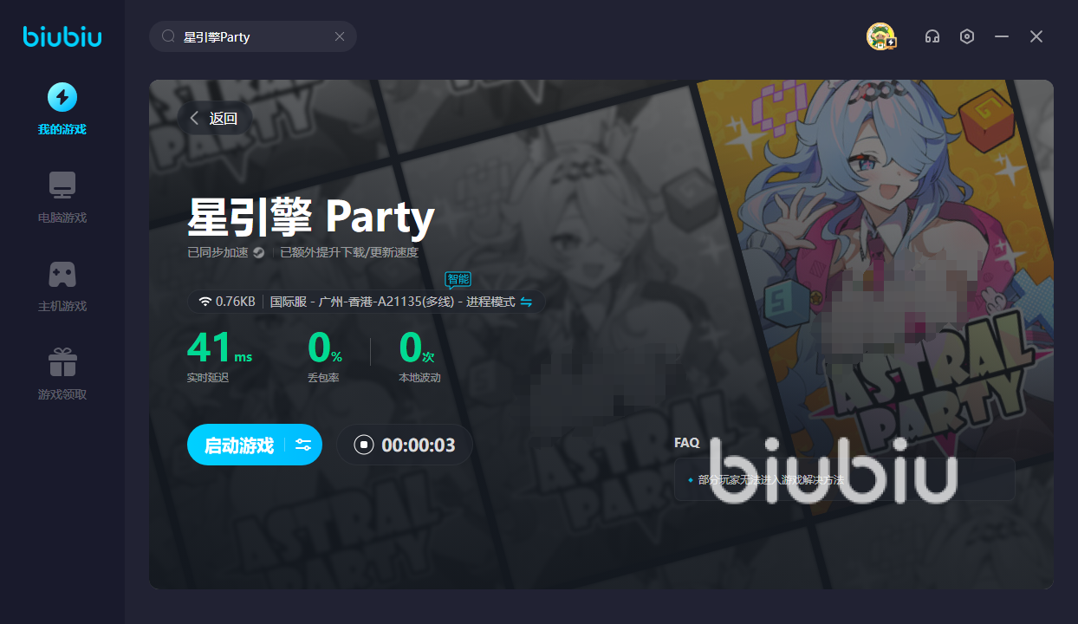Open launch settings sliders icon
Viewport: 1078px width, 624px height.
click(x=303, y=445)
